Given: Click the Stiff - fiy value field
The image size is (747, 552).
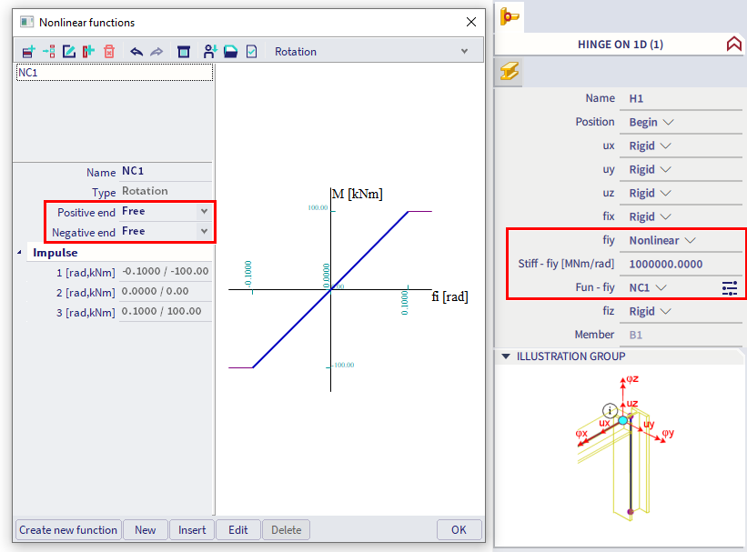Looking at the screenshot, I should [682, 264].
